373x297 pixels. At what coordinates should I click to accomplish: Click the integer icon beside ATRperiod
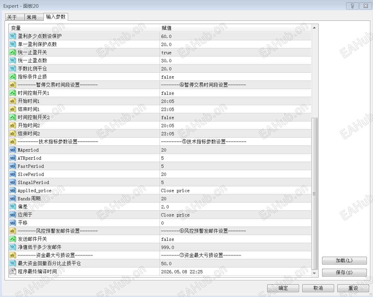(x=12, y=158)
